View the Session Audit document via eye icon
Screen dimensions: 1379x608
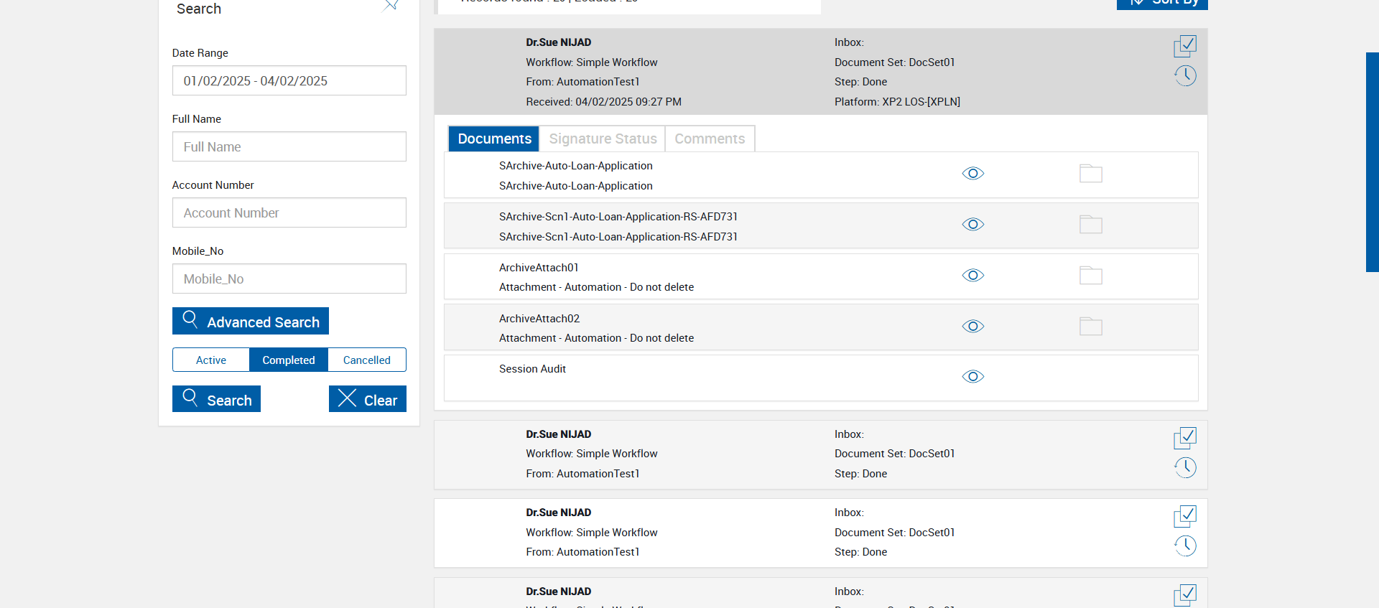[972, 377]
